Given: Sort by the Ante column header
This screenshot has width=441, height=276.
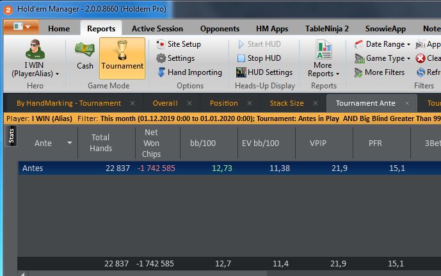Looking at the screenshot, I should click(43, 143).
